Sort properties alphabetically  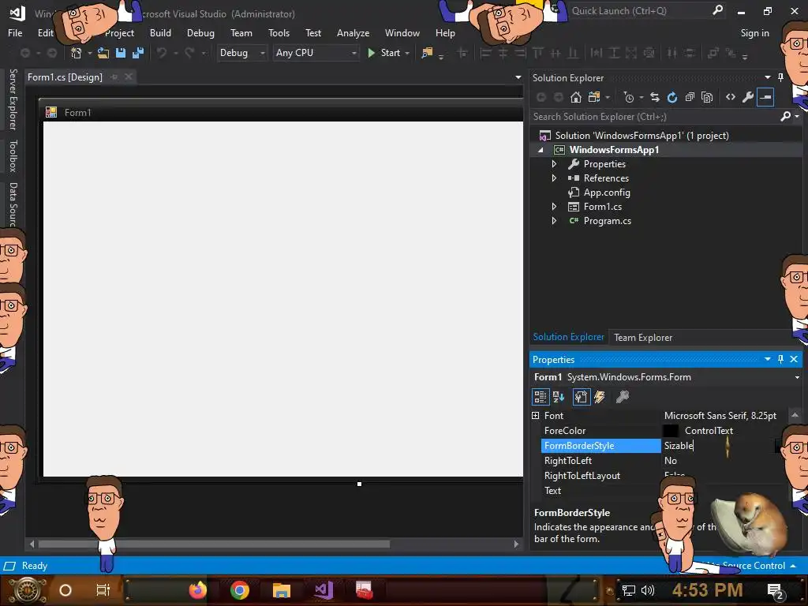coord(559,397)
